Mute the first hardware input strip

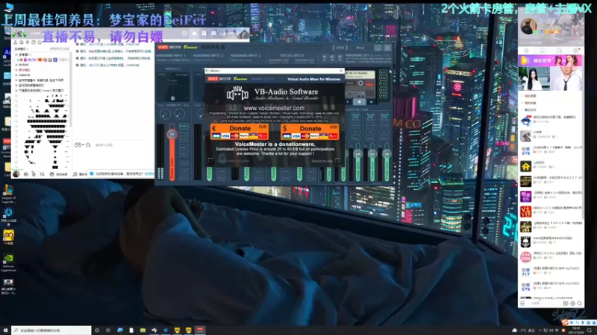click(x=184, y=178)
